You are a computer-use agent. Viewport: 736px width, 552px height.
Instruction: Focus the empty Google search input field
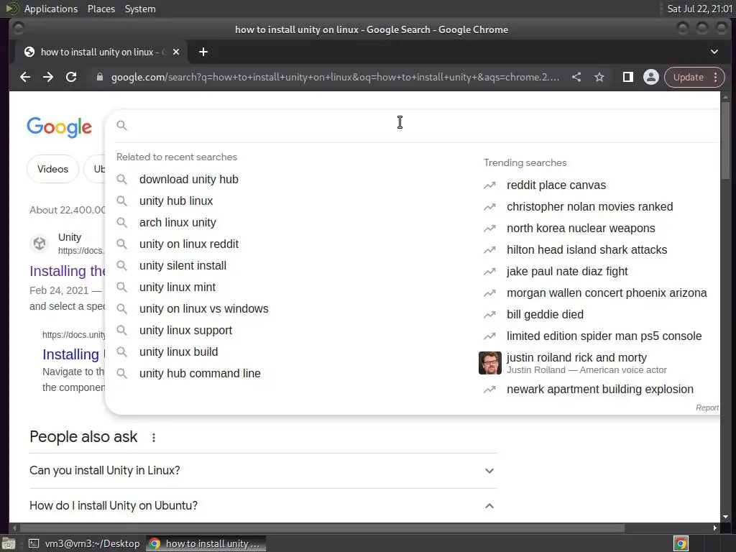423,125
